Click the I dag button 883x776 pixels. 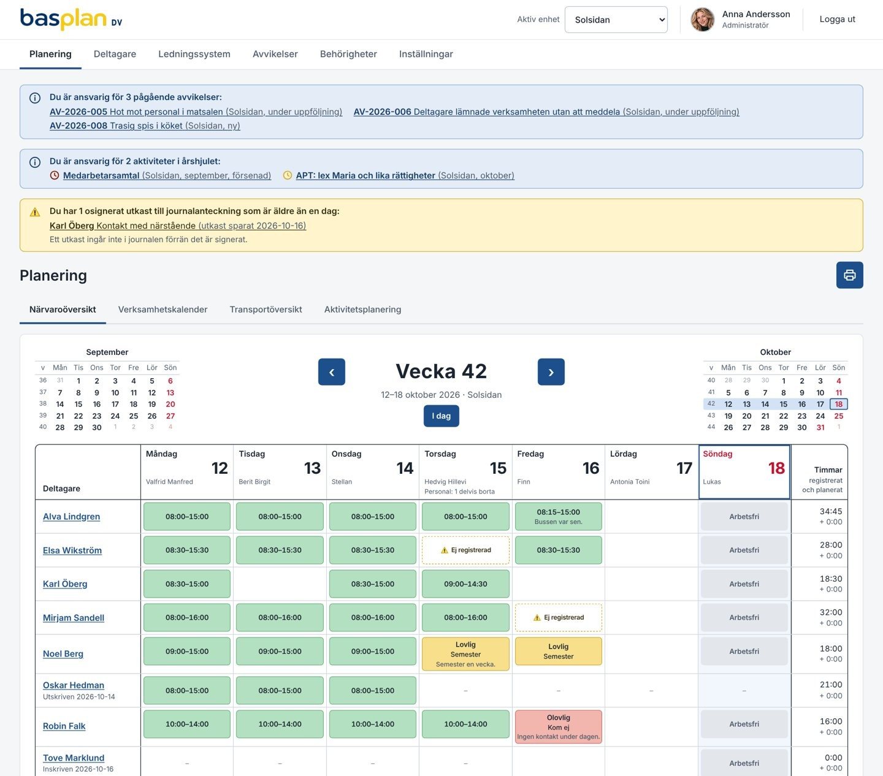[442, 416]
